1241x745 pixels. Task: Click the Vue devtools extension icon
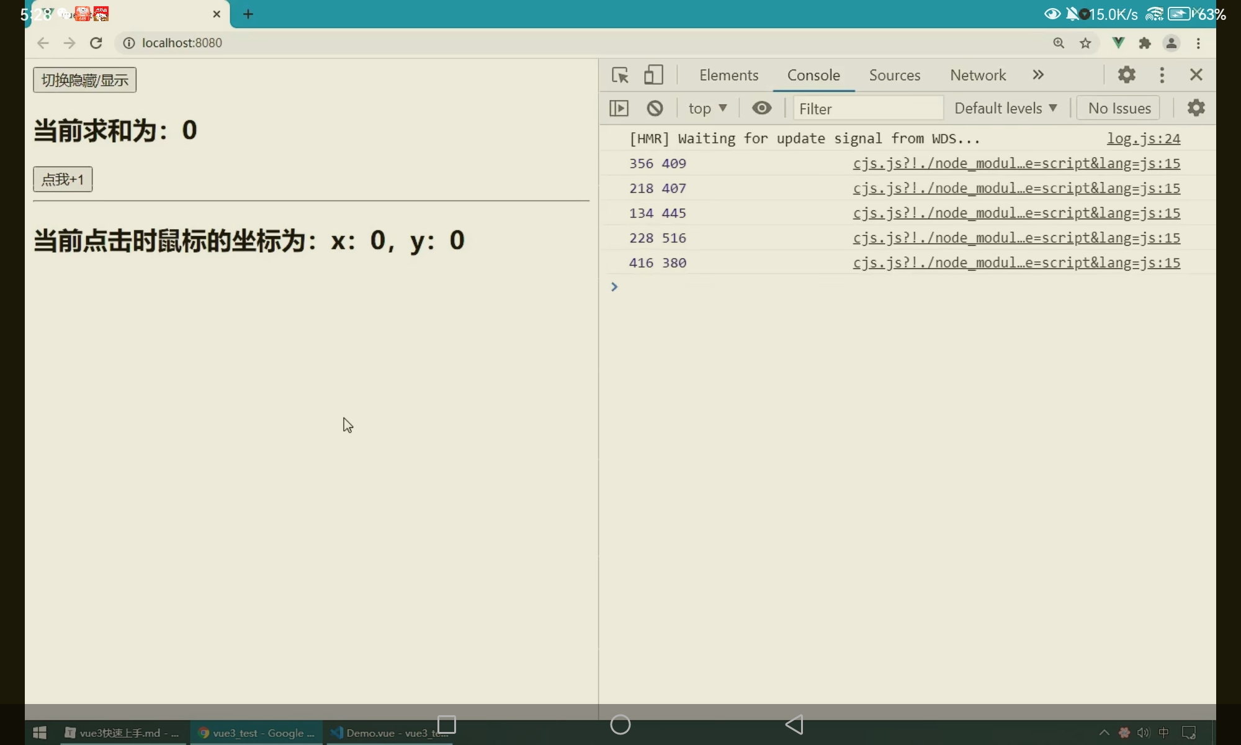click(1118, 43)
